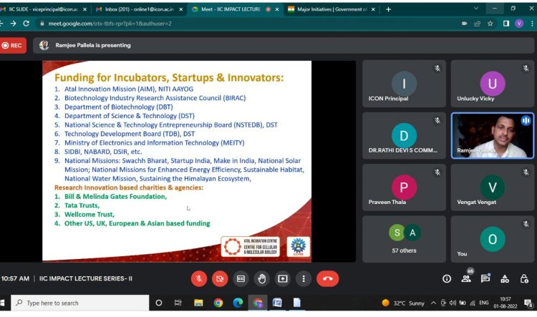Open the 57 others tile

[404, 239]
